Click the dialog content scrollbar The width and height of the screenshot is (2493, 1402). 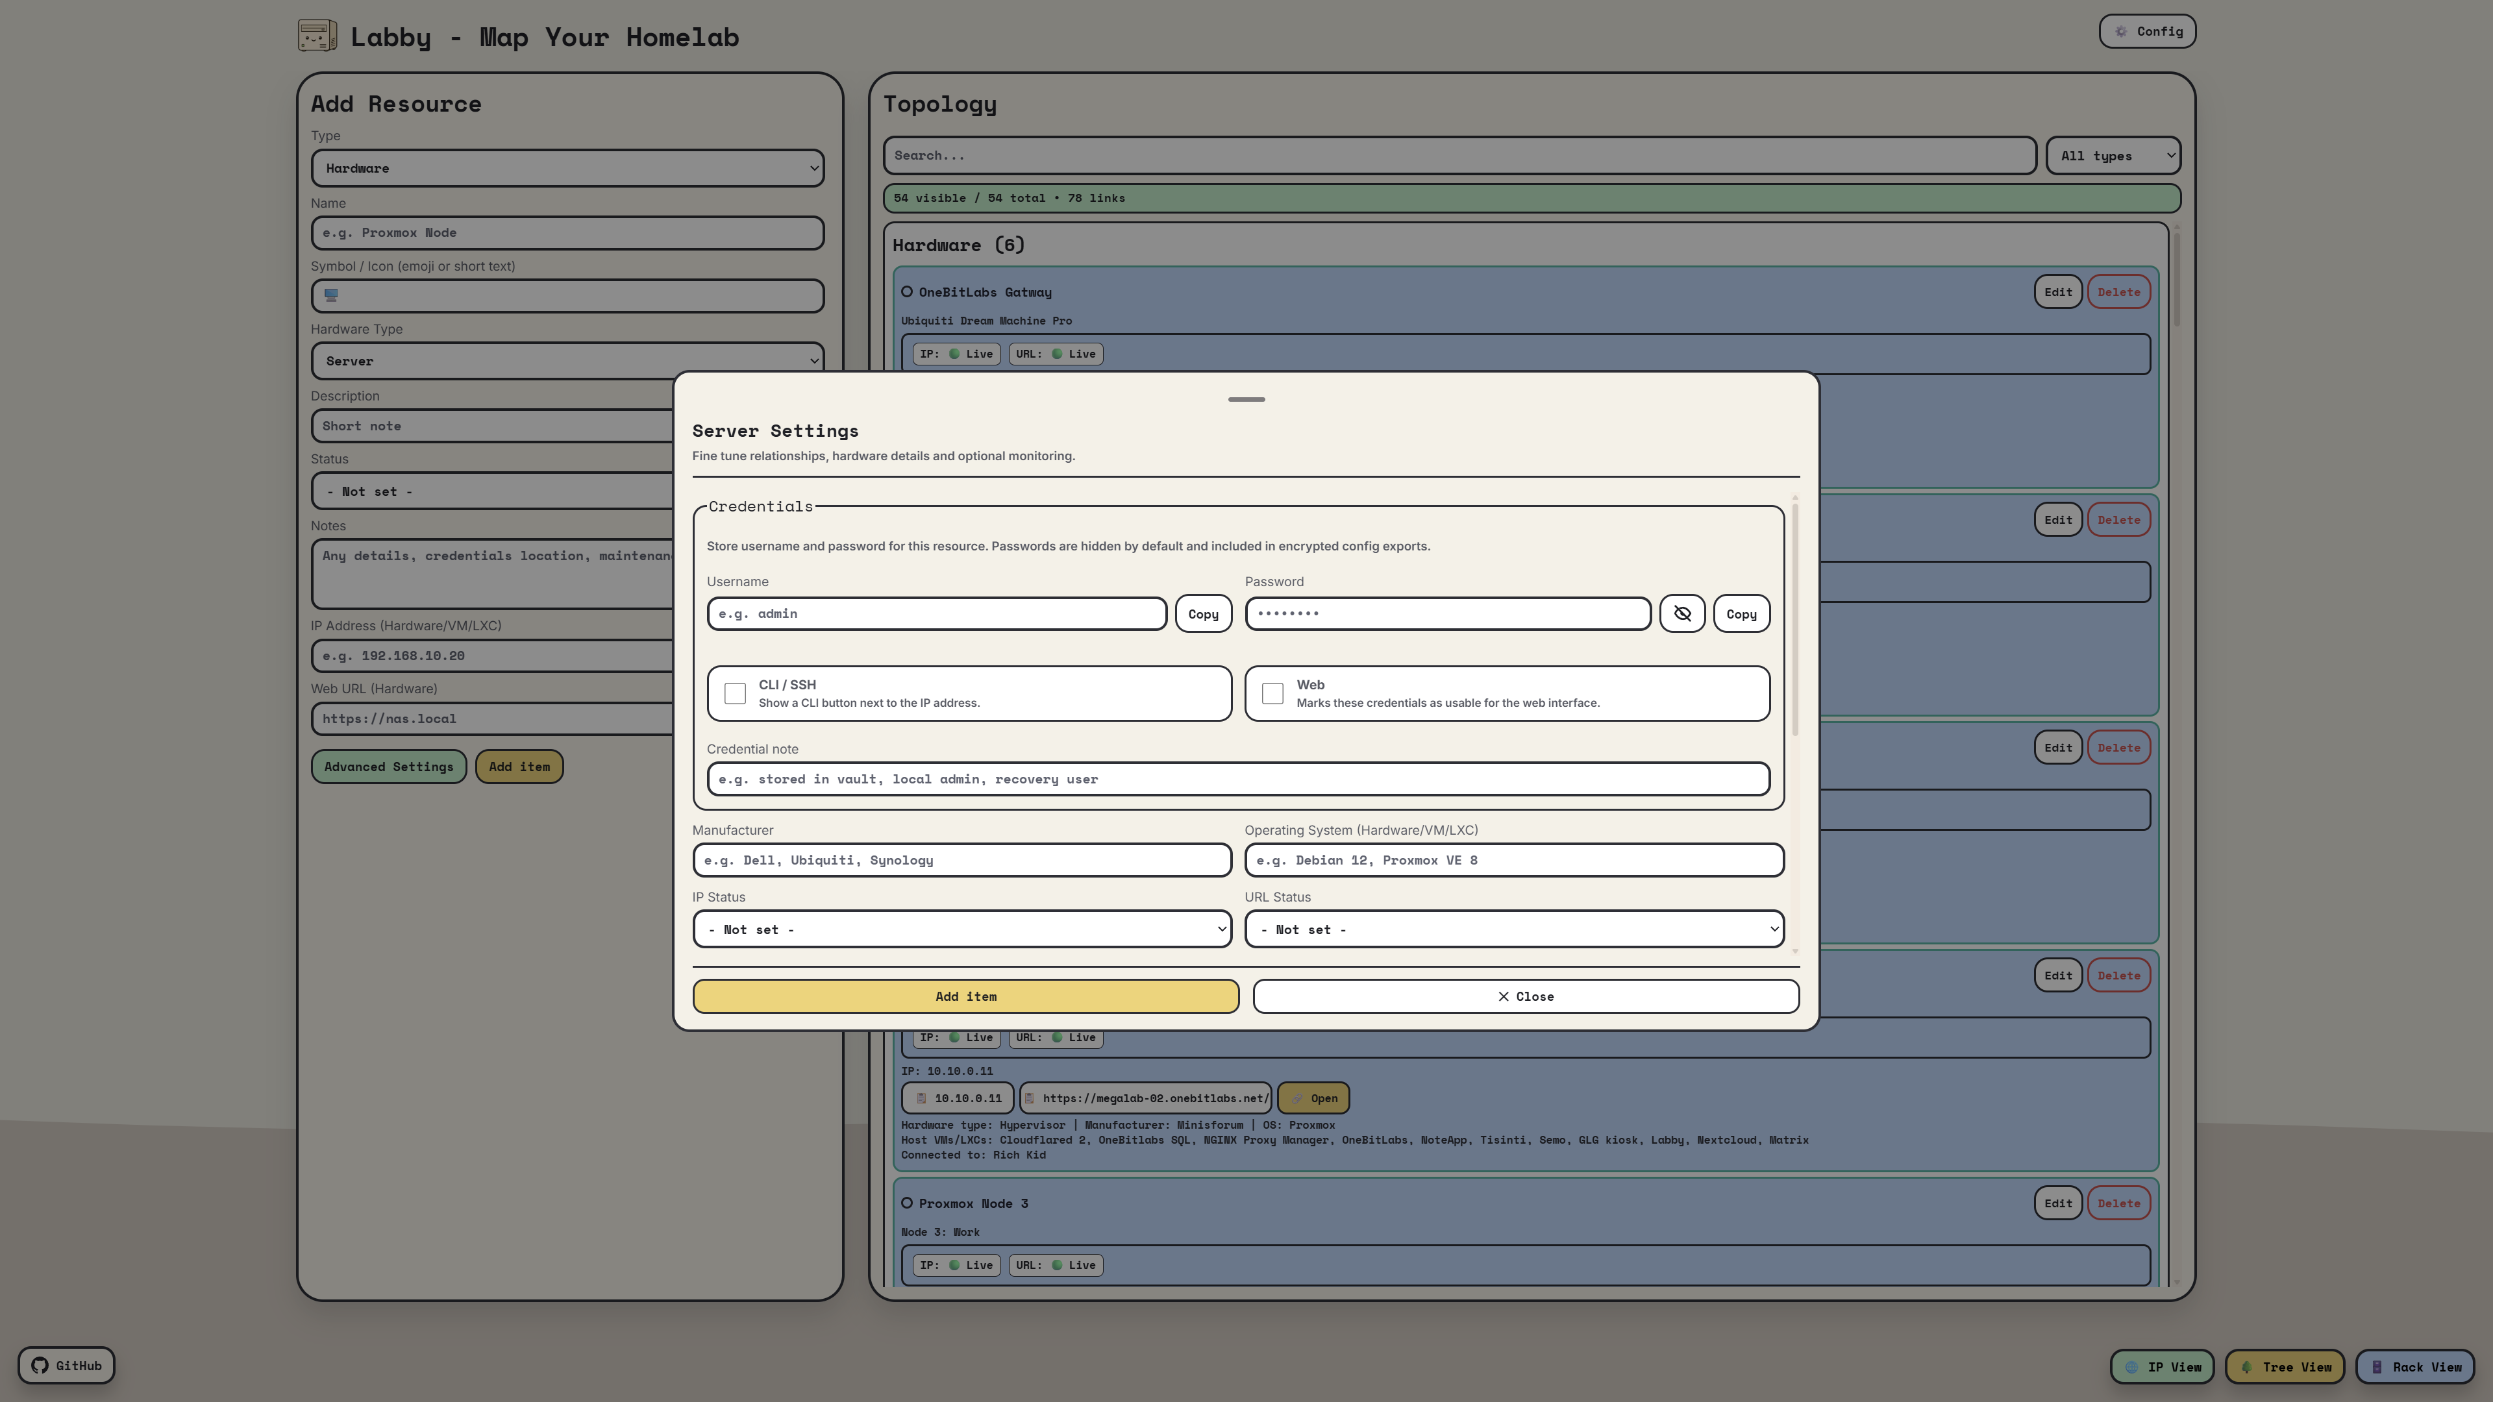(1794, 619)
